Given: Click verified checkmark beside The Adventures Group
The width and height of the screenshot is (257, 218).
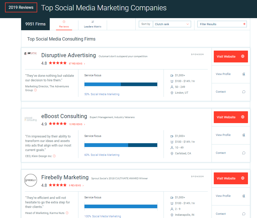Looking at the screenshot, I should [35, 90].
